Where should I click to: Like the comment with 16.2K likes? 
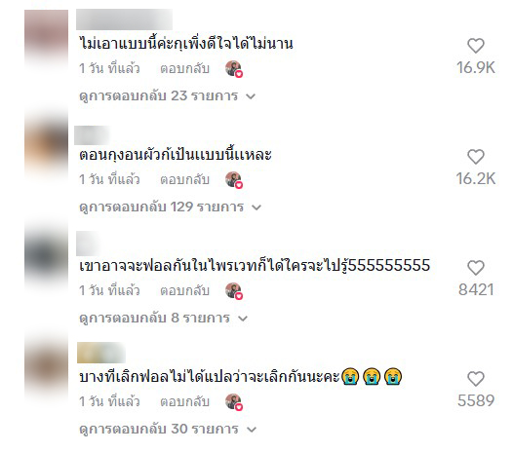click(475, 157)
